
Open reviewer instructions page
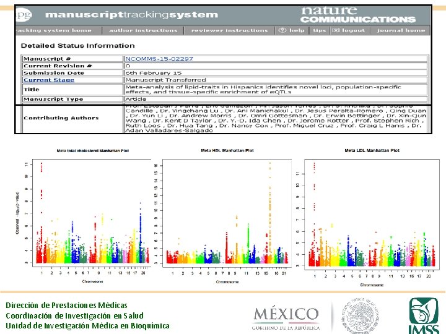[x=230, y=30]
